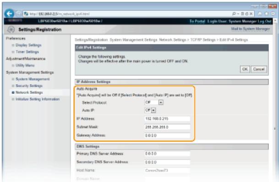Screen dimensions: 279x182
Task: Click the DNS Settings section header
Action: click(x=172, y=146)
